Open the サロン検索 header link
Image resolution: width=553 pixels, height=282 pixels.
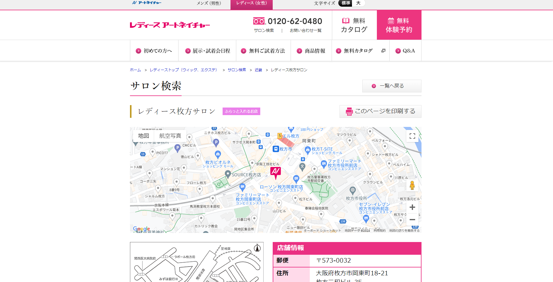pos(264,30)
